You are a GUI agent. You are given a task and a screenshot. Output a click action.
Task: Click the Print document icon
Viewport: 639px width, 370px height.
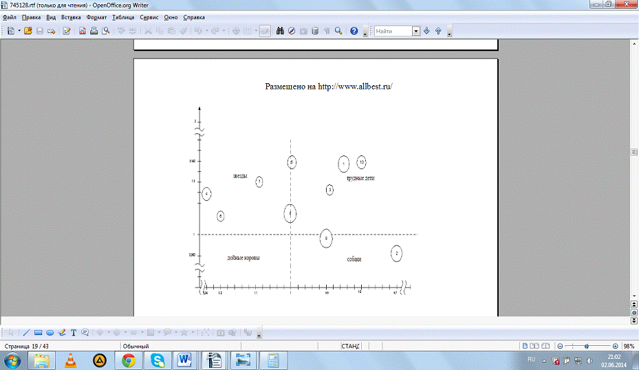[94, 31]
